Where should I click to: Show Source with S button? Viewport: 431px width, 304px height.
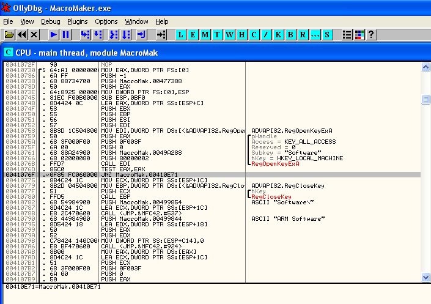point(327,35)
